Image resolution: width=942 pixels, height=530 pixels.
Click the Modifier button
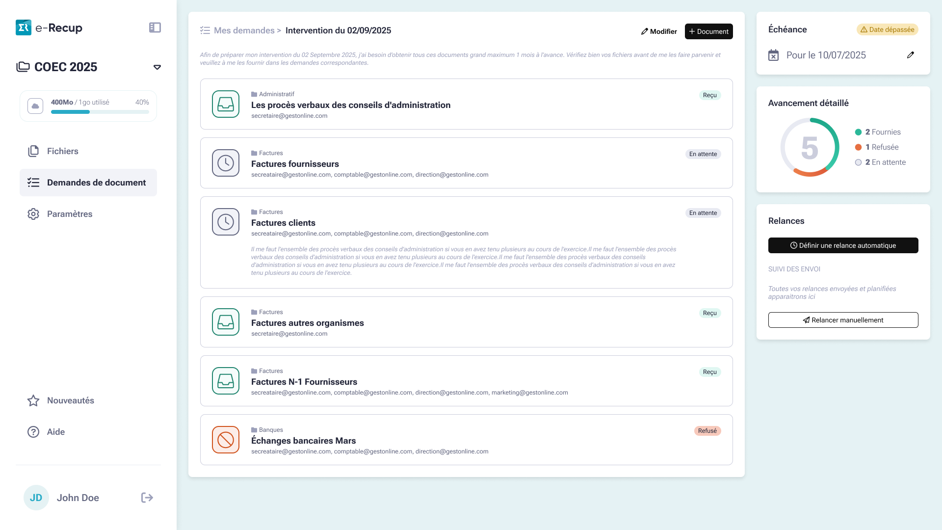click(x=659, y=31)
